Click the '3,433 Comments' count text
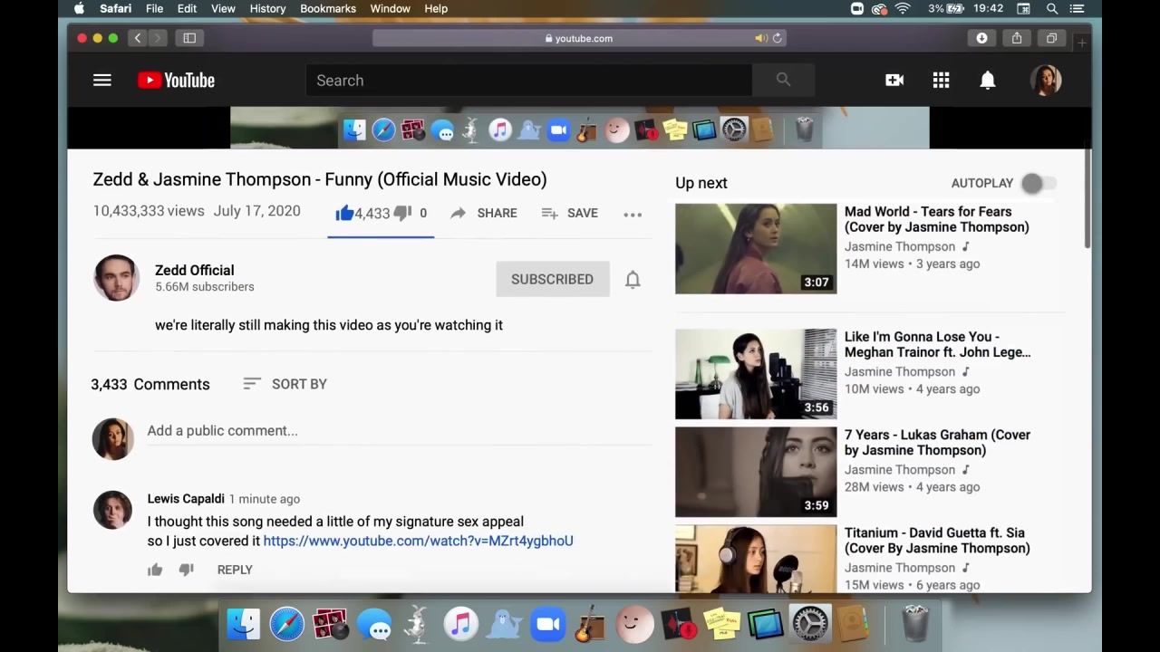The width and height of the screenshot is (1160, 652). coord(150,384)
